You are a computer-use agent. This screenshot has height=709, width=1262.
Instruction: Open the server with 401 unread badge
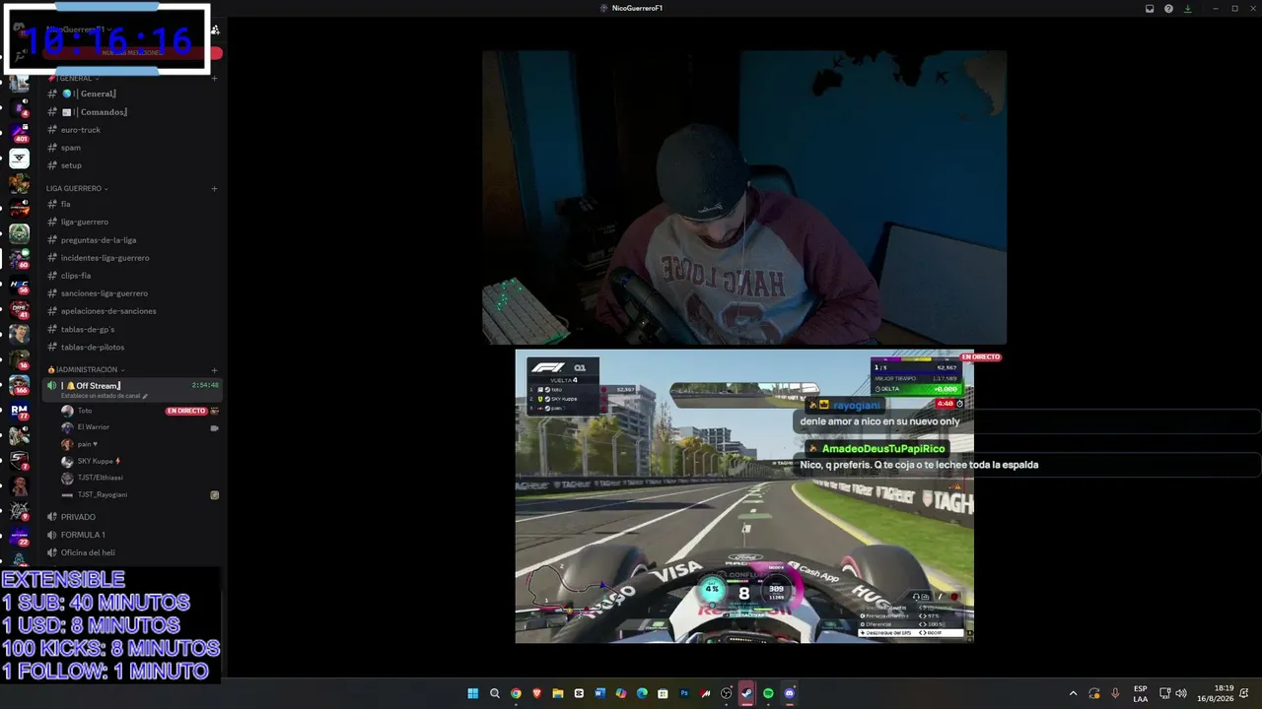pyautogui.click(x=19, y=133)
